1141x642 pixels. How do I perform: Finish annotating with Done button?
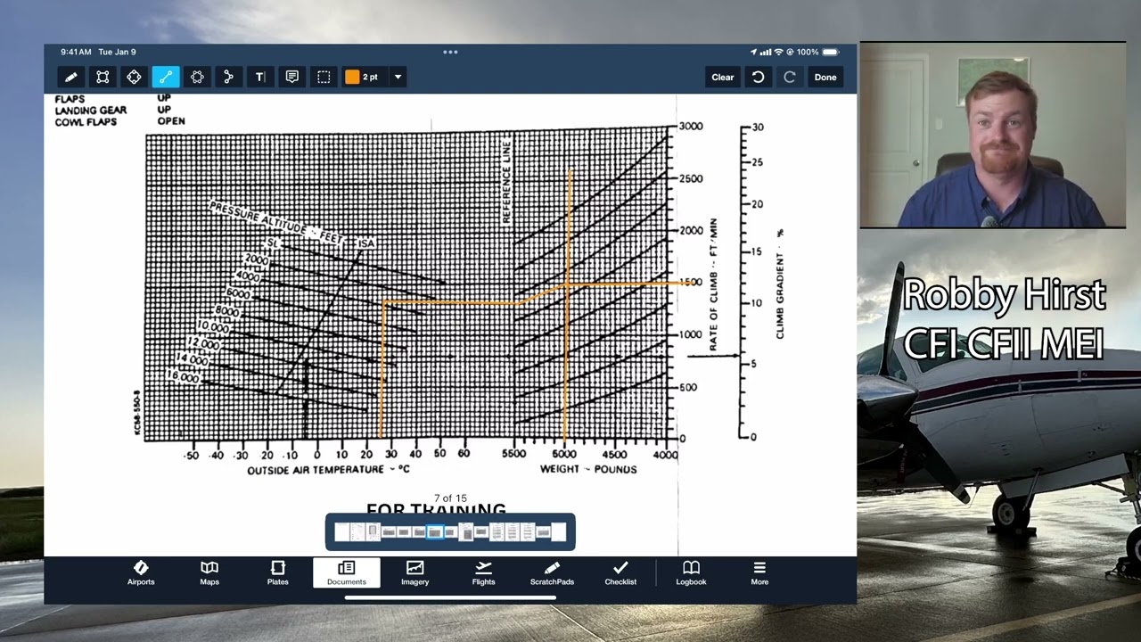pyautogui.click(x=825, y=77)
